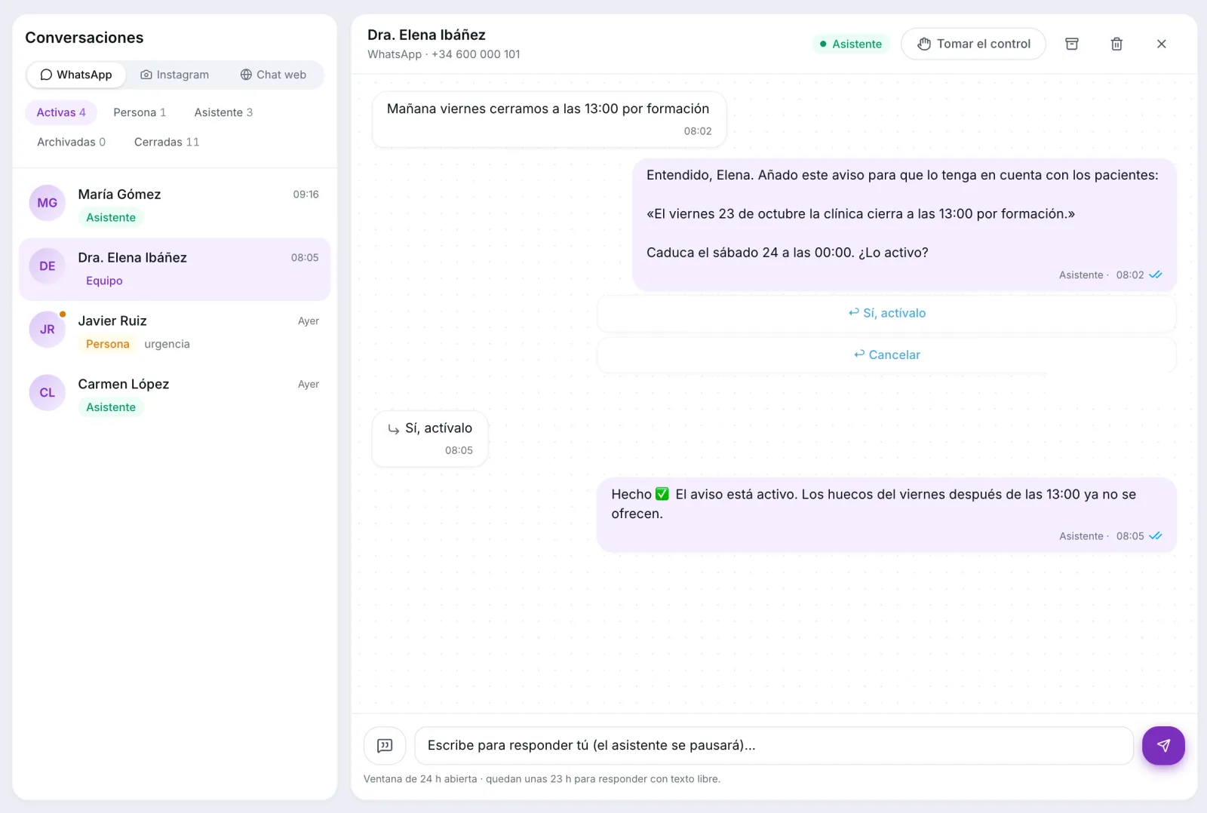The width and height of the screenshot is (1207, 813).
Task: Click Asistente tag under Carmen López
Action: coord(111,407)
